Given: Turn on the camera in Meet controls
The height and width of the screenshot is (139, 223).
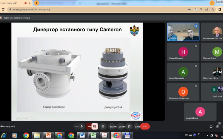Looking at the screenshot, I should pyautogui.click(x=95, y=126).
